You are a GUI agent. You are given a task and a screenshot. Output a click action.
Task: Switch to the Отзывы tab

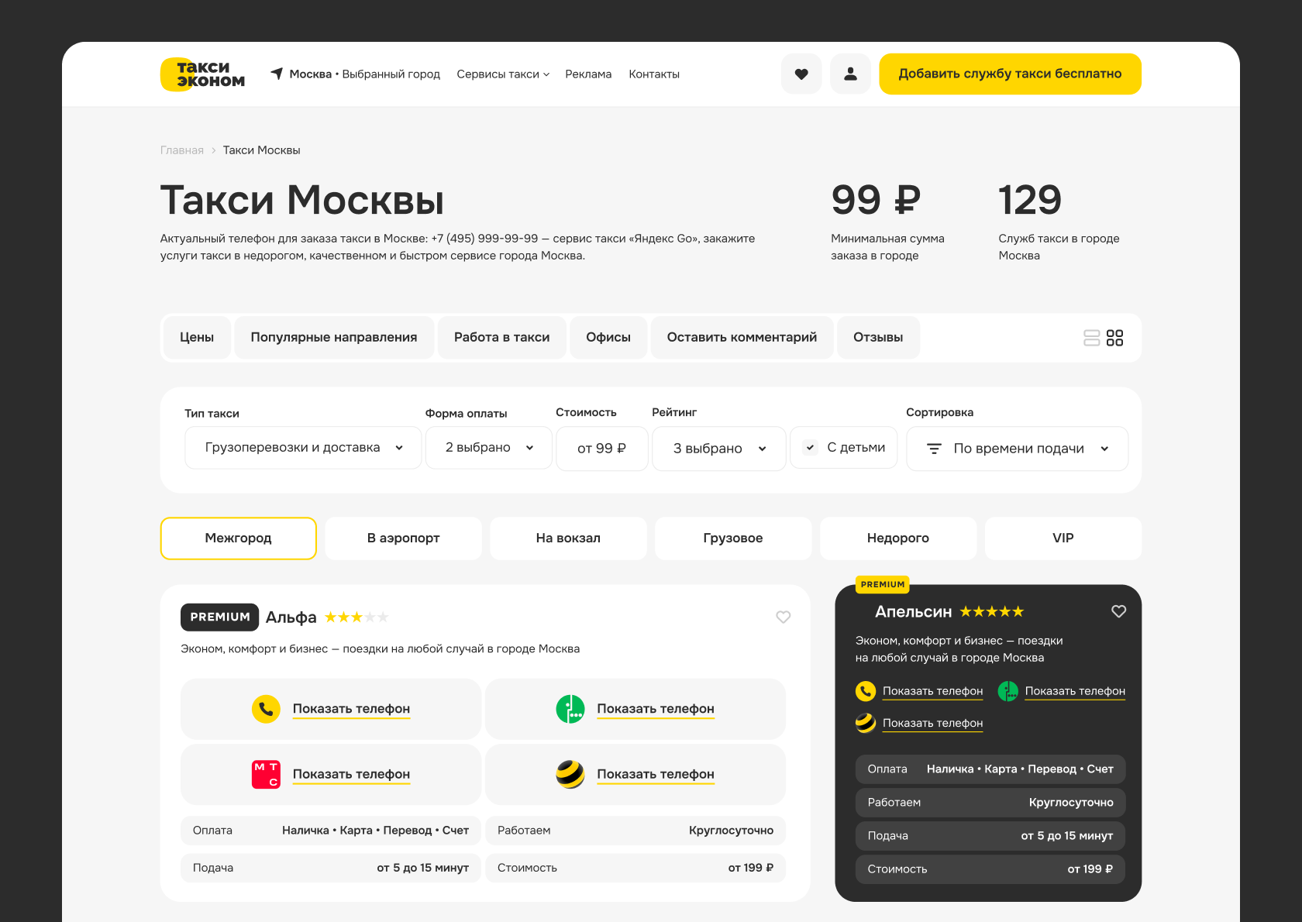coord(878,338)
